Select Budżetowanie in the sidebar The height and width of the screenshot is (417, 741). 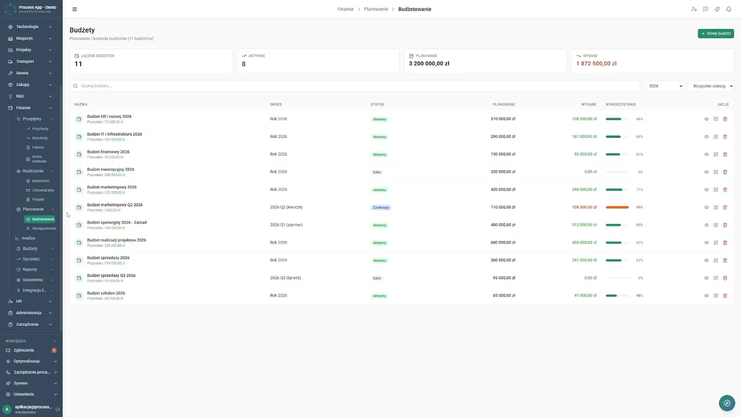tap(40, 219)
